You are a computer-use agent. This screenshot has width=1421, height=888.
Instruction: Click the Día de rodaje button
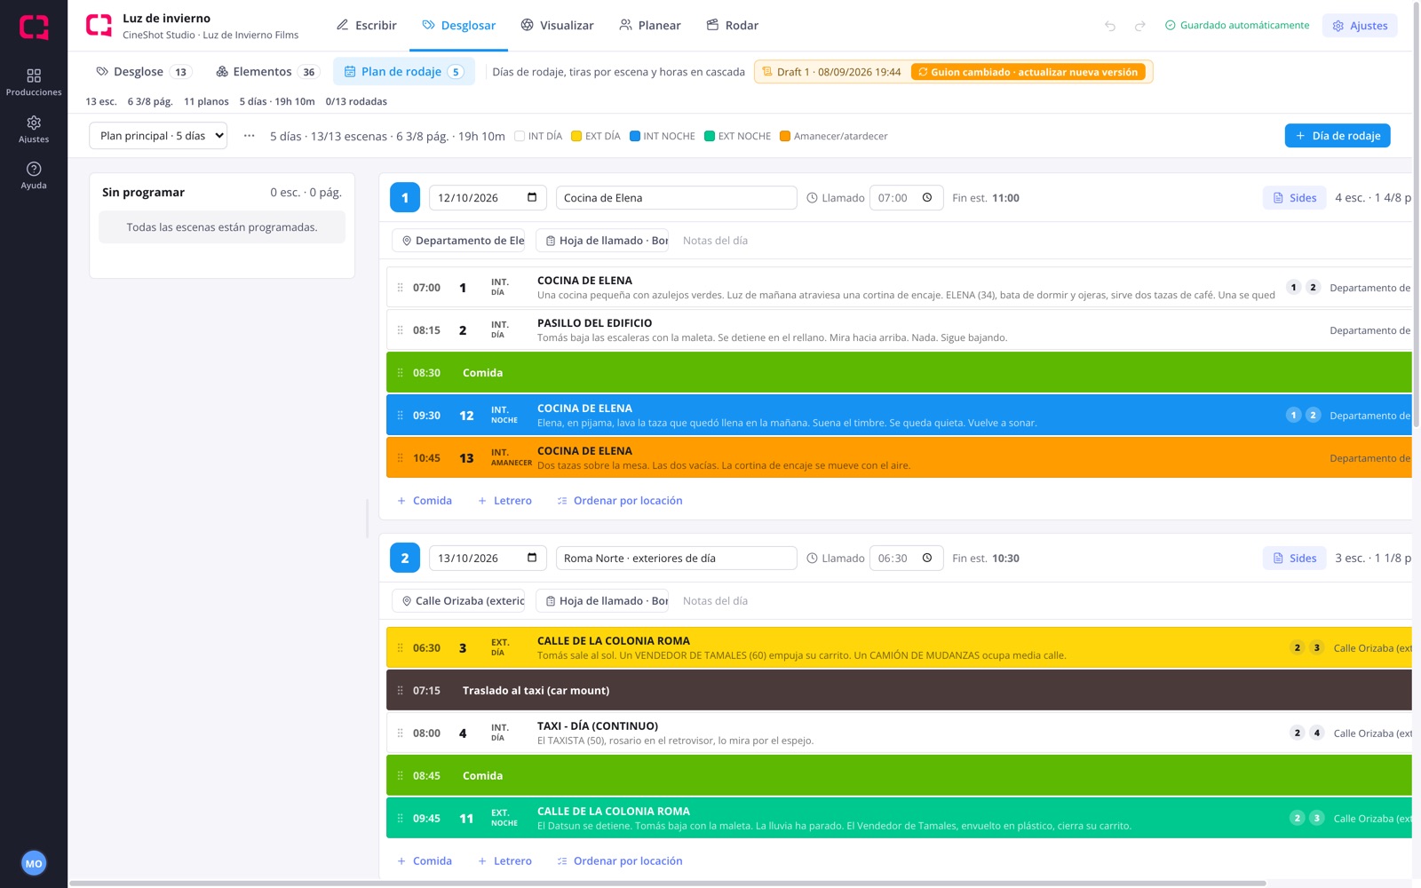[x=1338, y=136]
